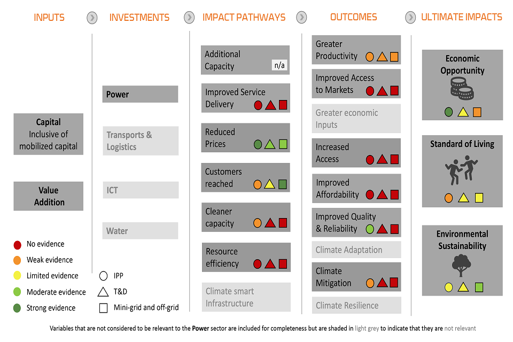Click the red No evidence legend dot
The image size is (513, 342).
[18, 245]
